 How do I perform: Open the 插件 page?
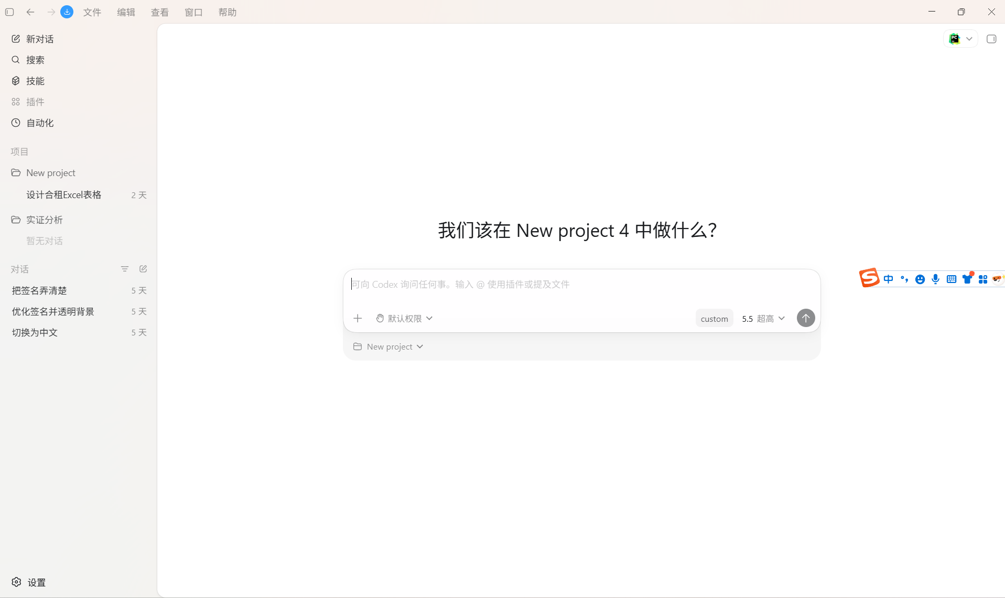point(79,102)
